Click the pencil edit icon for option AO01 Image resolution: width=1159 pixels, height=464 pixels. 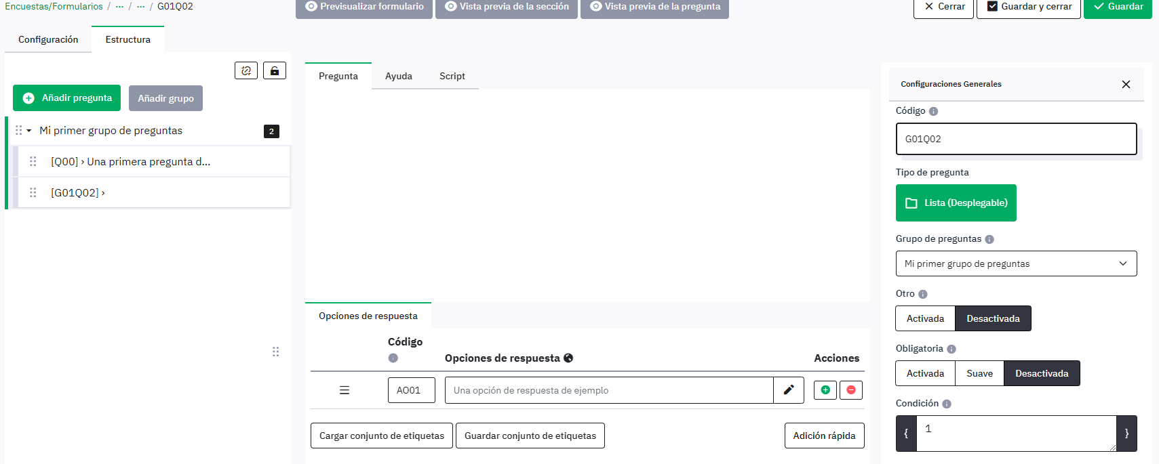[x=789, y=390]
